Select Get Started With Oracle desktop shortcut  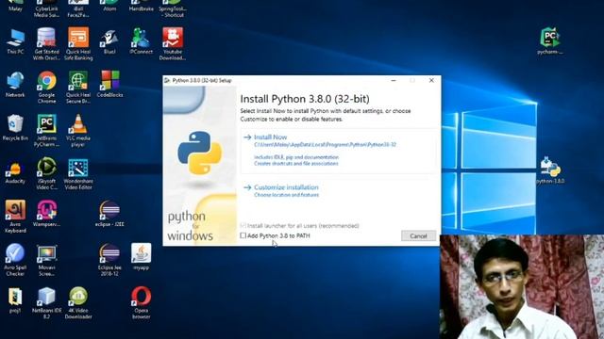tap(46, 44)
